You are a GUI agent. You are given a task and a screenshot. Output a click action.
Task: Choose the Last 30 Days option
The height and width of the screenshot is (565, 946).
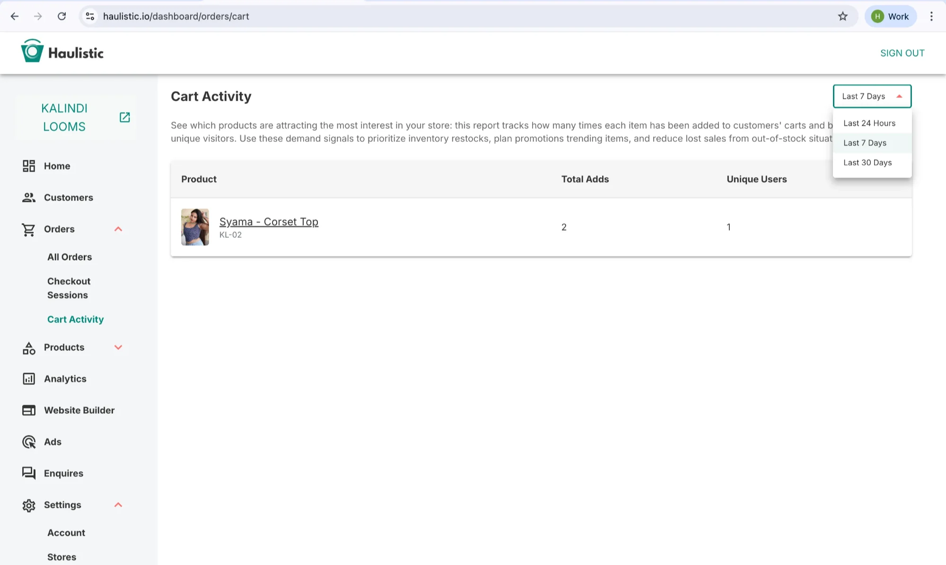point(867,163)
